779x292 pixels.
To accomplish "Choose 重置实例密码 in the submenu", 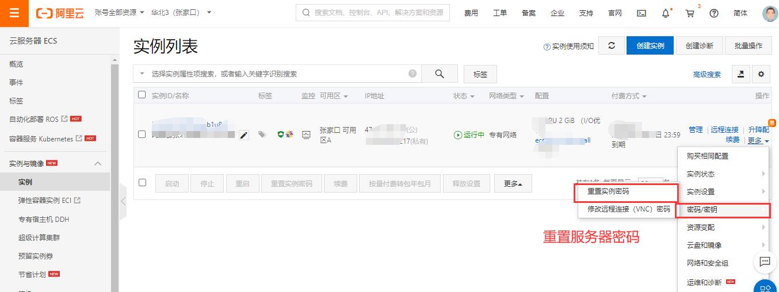I will pyautogui.click(x=608, y=191).
